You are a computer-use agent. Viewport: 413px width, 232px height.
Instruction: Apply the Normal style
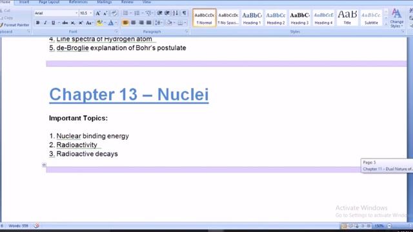click(x=205, y=18)
